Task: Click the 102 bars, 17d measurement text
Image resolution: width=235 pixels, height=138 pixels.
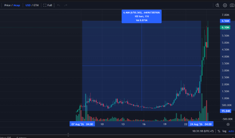Action: (142, 16)
